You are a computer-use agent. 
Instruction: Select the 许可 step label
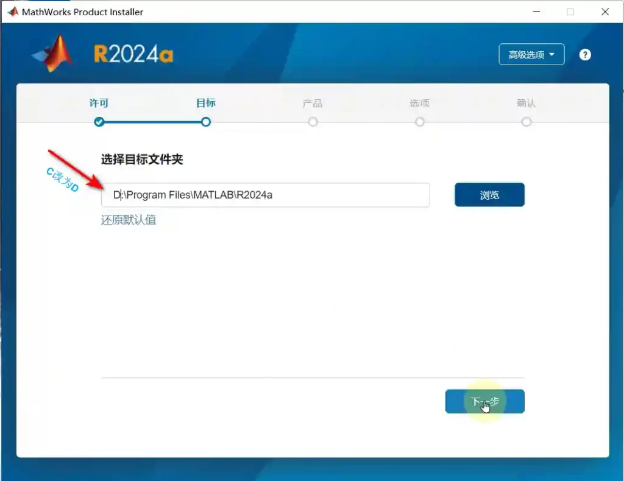point(99,104)
